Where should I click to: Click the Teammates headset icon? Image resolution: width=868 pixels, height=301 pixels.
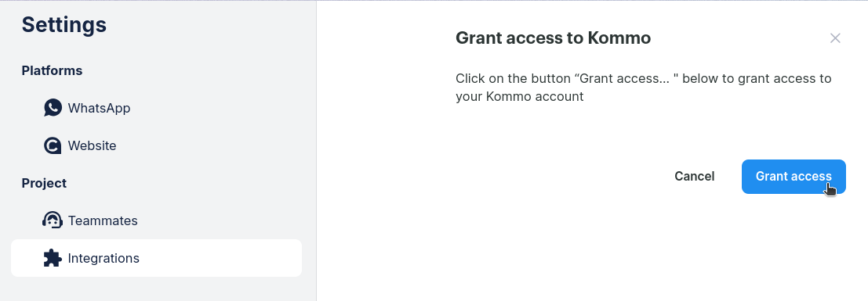[x=53, y=220]
